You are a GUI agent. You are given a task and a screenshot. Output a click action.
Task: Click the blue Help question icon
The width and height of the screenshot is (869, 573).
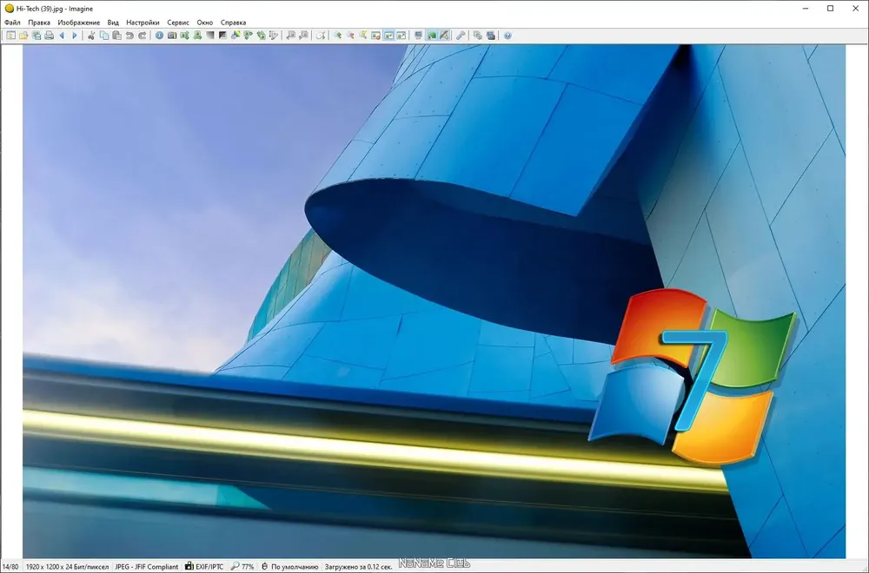[x=507, y=36]
